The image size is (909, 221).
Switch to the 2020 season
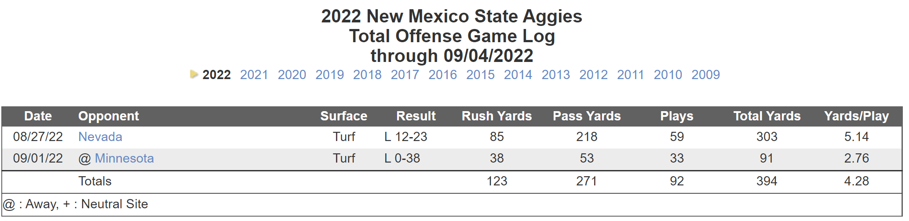click(292, 75)
